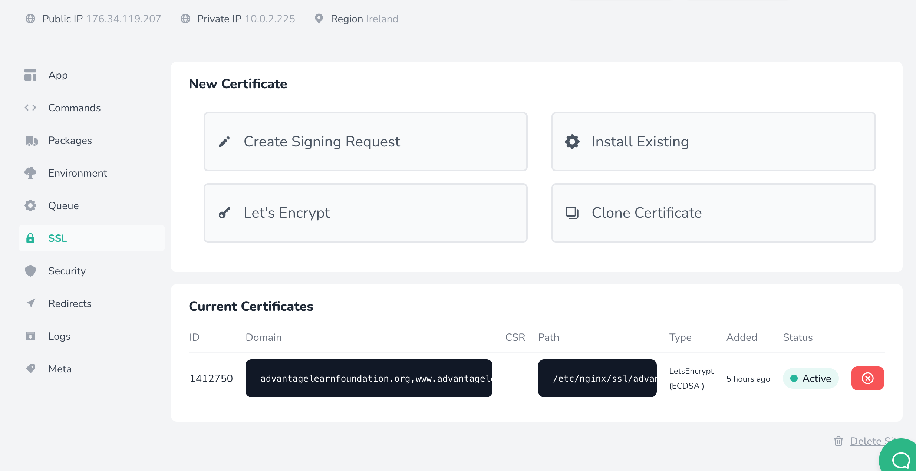Open the App section icon in sidebar
The image size is (916, 471).
[x=31, y=75]
